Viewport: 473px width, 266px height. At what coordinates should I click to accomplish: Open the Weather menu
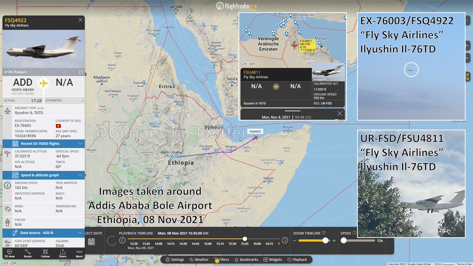(199, 260)
